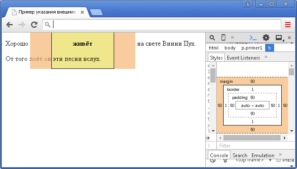The height and width of the screenshot is (169, 297).
Task: Select the p.primer1 breadcrumb
Action: coord(252,48)
